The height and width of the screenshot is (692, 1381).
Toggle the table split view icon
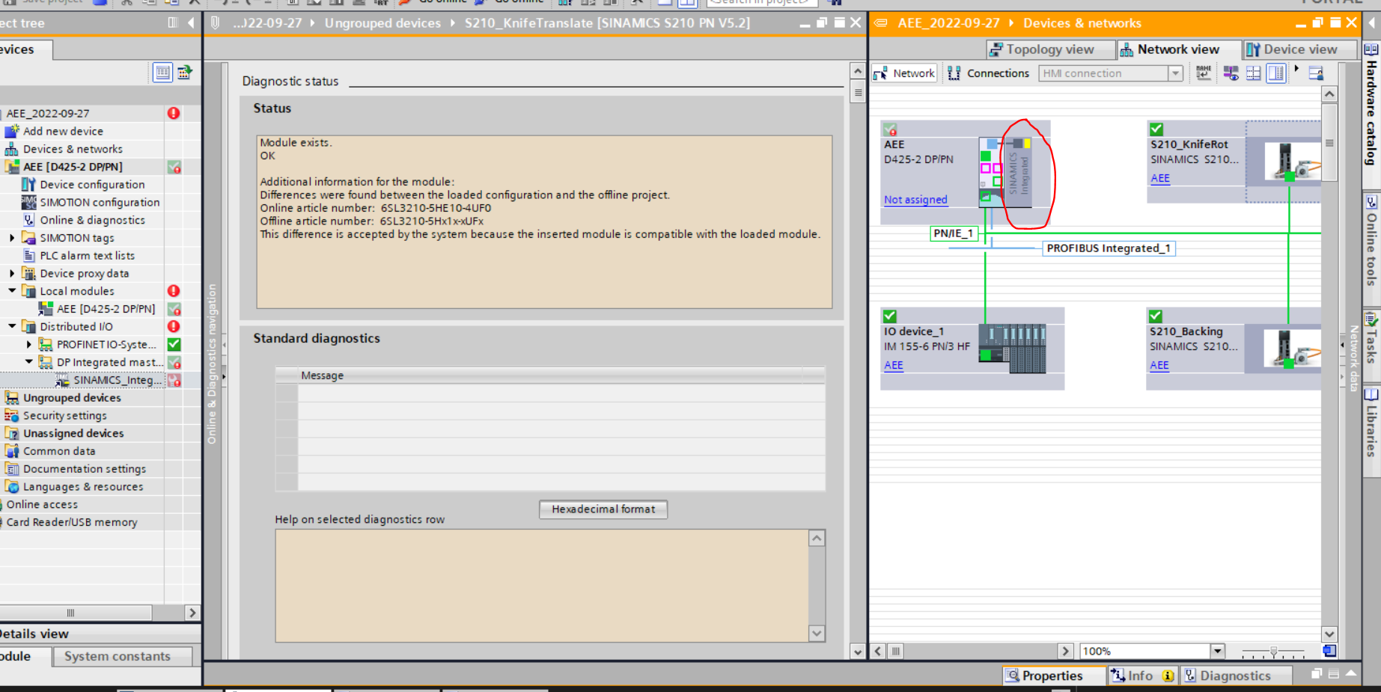pyautogui.click(x=1276, y=73)
